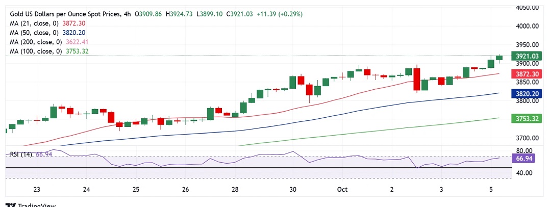The image size is (549, 207).
Task: Click the 4000.00 price axis level
Action: coord(528,26)
